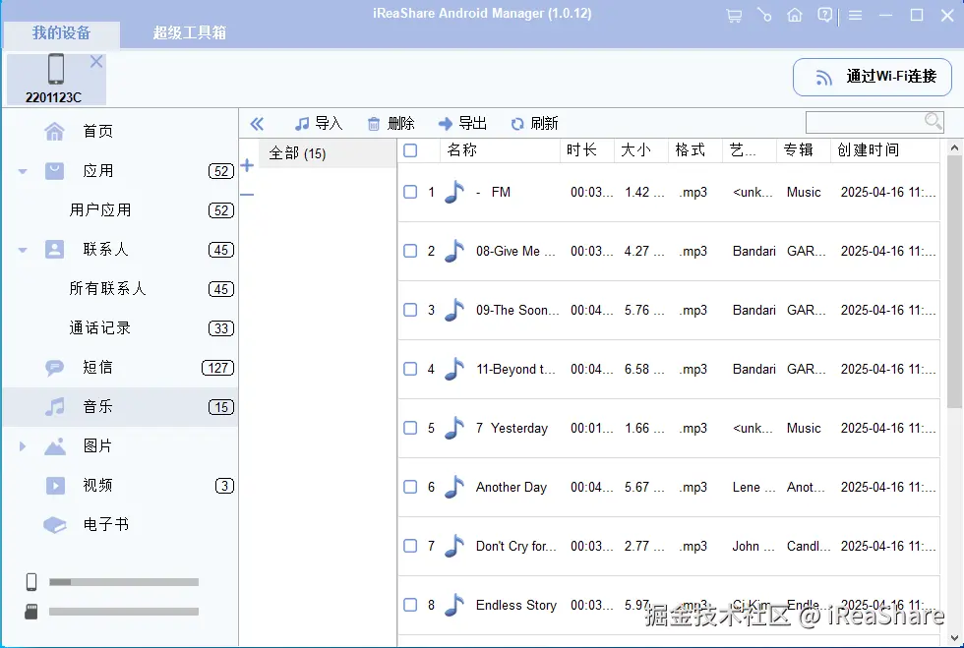Expand the 图片 pictures group
This screenshot has width=964, height=648.
click(22, 446)
